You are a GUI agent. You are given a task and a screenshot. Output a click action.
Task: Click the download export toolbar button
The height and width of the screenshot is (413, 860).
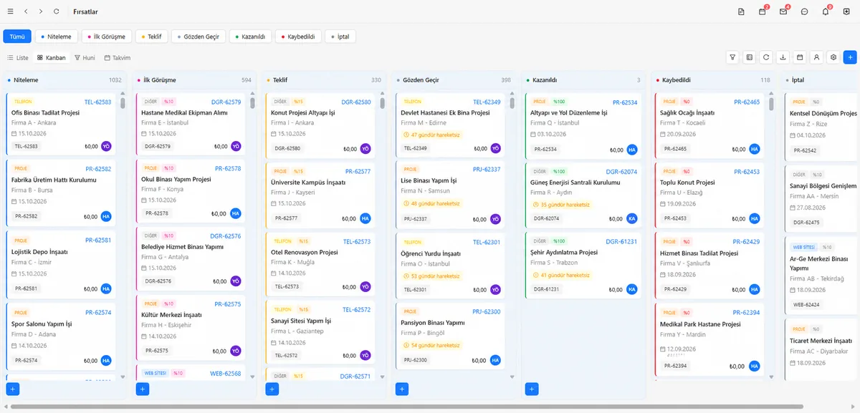(x=783, y=57)
